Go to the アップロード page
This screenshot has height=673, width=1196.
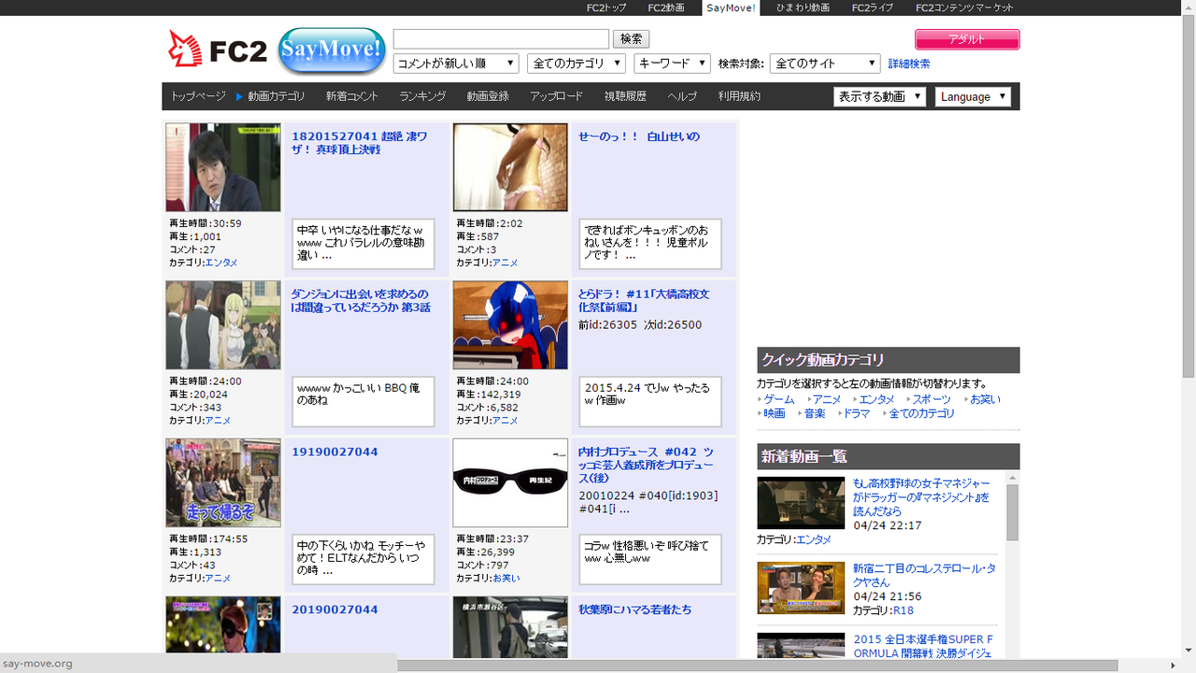tap(557, 95)
